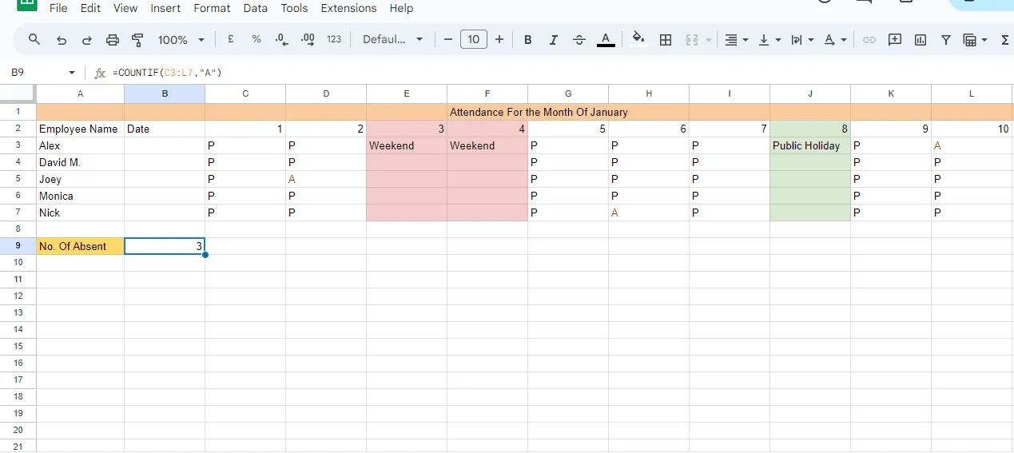This screenshot has width=1014, height=453.
Task: Open the Data menu
Action: (256, 8)
